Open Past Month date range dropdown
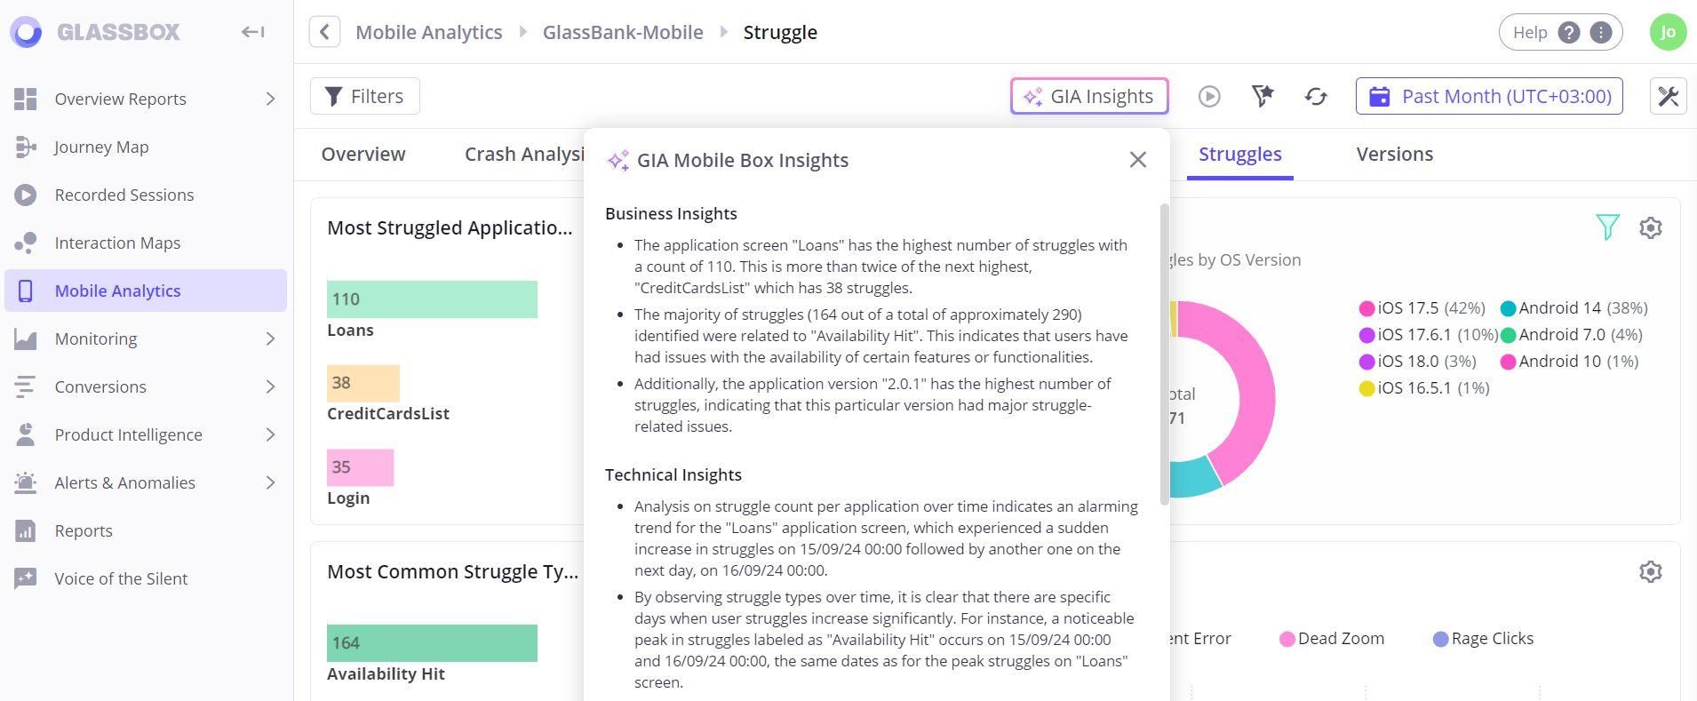 1489,96
